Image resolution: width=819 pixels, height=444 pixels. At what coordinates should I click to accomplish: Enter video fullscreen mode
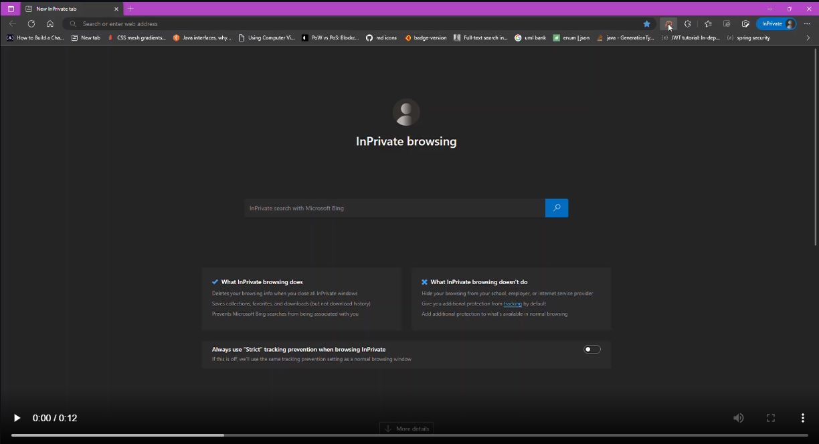pos(771,418)
